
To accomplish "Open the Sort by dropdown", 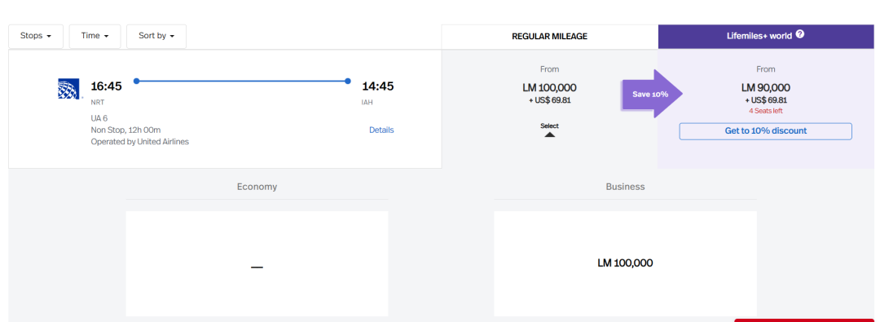I will [156, 36].
